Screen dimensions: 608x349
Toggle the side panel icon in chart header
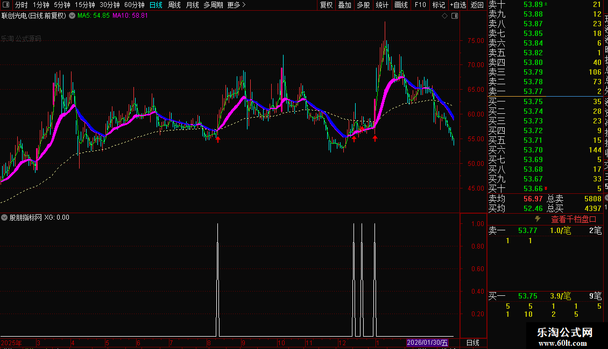point(455,16)
